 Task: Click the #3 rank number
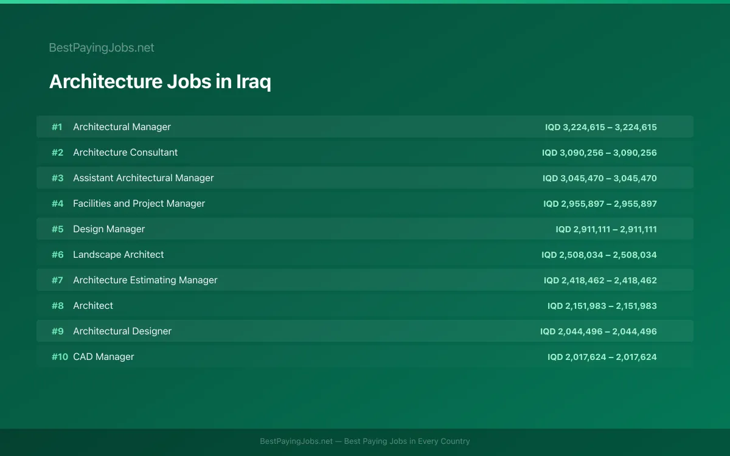point(57,178)
